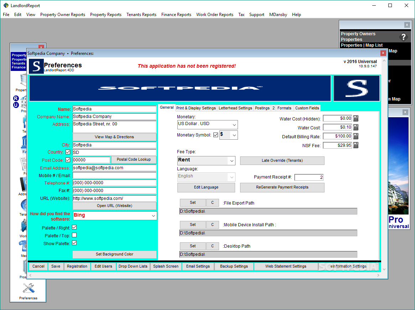Open calculator icon next to NSF Fee

[356, 145]
